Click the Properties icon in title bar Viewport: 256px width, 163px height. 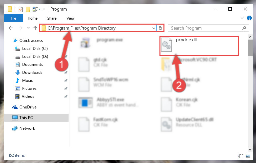tap(21, 9)
